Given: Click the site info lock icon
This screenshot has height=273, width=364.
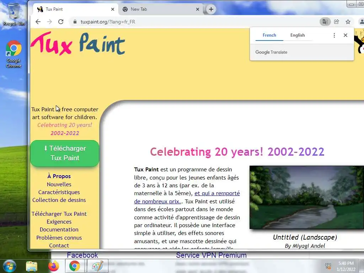Looking at the screenshot, I should pos(75,22).
